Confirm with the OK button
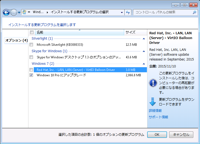The height and width of the screenshot is (144, 200). [157, 135]
